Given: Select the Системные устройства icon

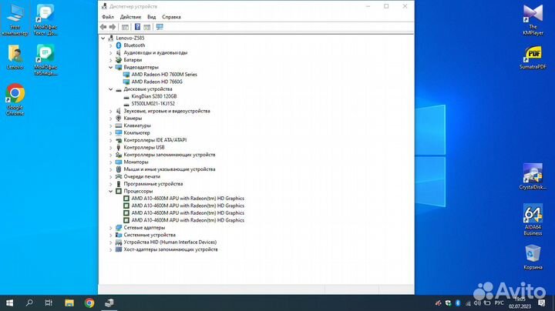Looking at the screenshot, I should pyautogui.click(x=119, y=235).
